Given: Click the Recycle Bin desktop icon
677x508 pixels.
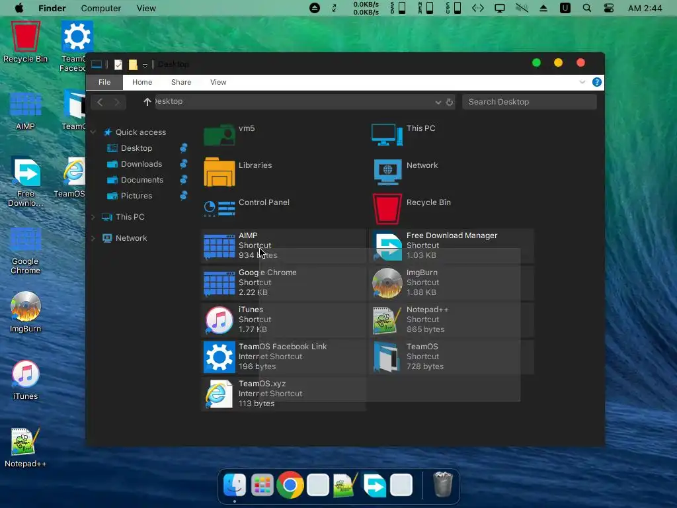Looking at the screenshot, I should pos(26,42).
